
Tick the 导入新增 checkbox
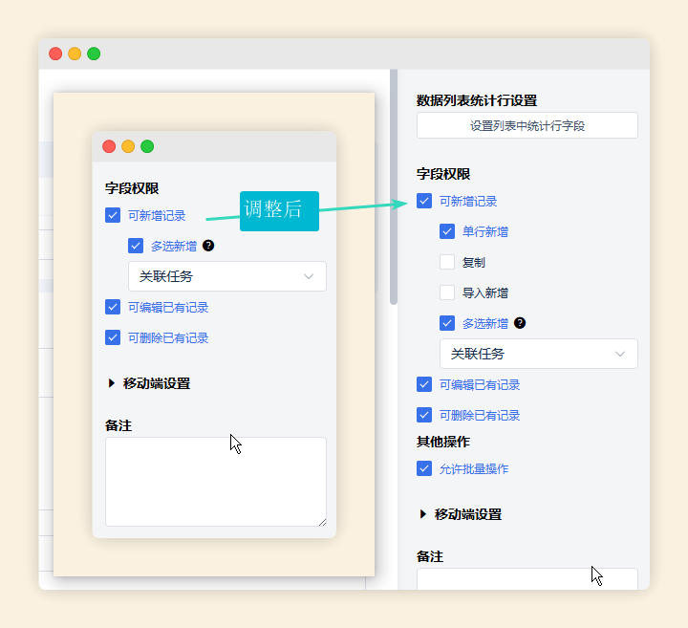pyautogui.click(x=447, y=292)
